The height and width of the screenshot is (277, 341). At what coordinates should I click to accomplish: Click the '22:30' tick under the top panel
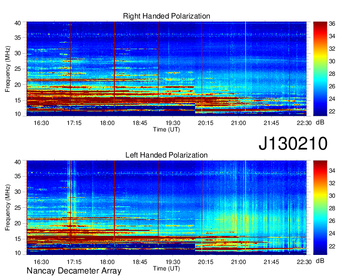coord(304,123)
